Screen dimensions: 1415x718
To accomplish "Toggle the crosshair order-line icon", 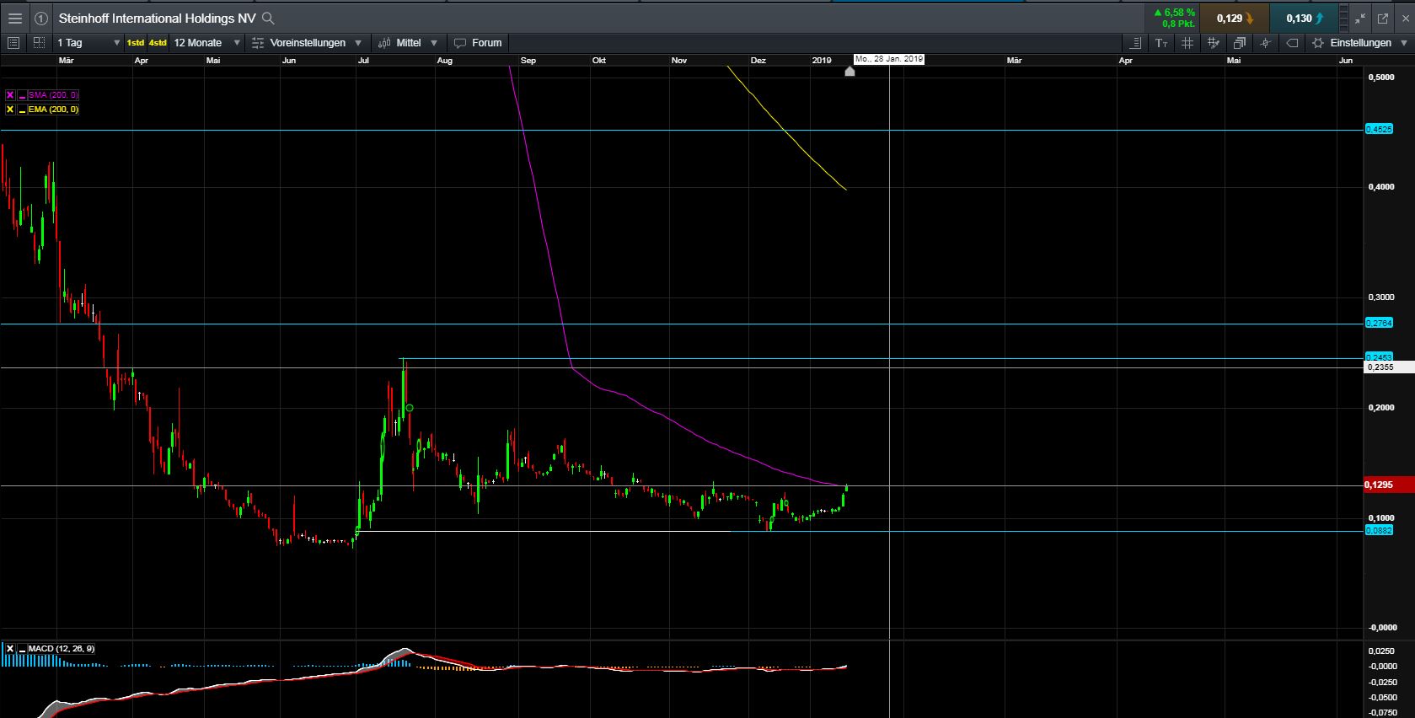I will tap(1265, 42).
